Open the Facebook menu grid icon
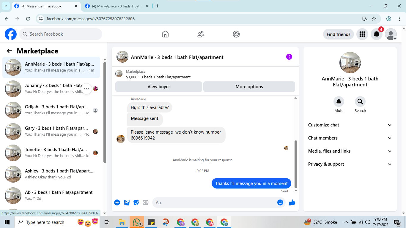The image size is (406, 228). click(362, 34)
